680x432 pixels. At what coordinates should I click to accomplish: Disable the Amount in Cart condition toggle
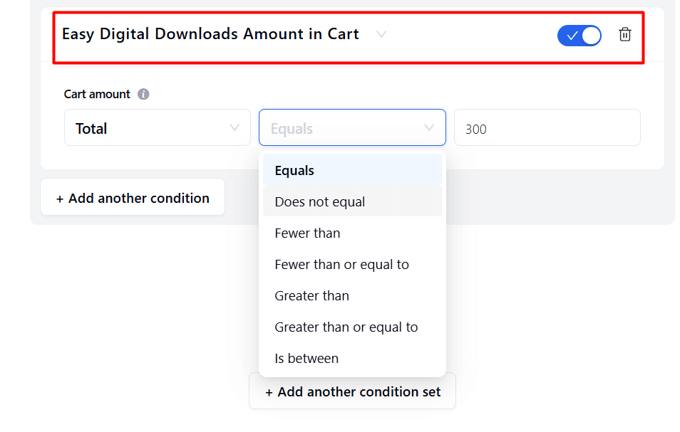579,36
